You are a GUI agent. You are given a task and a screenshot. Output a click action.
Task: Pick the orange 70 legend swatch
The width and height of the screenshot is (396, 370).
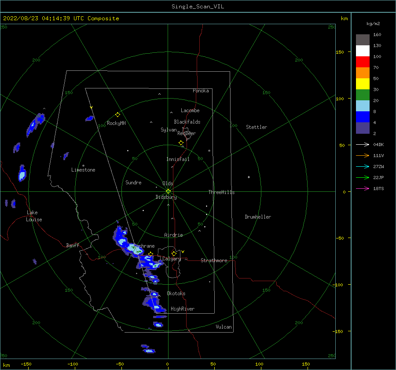(363, 73)
